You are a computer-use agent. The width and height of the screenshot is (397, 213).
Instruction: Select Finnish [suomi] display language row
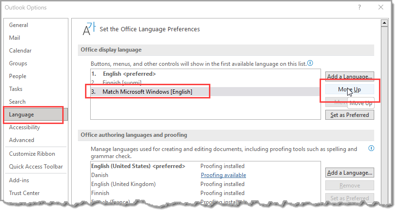205,82
